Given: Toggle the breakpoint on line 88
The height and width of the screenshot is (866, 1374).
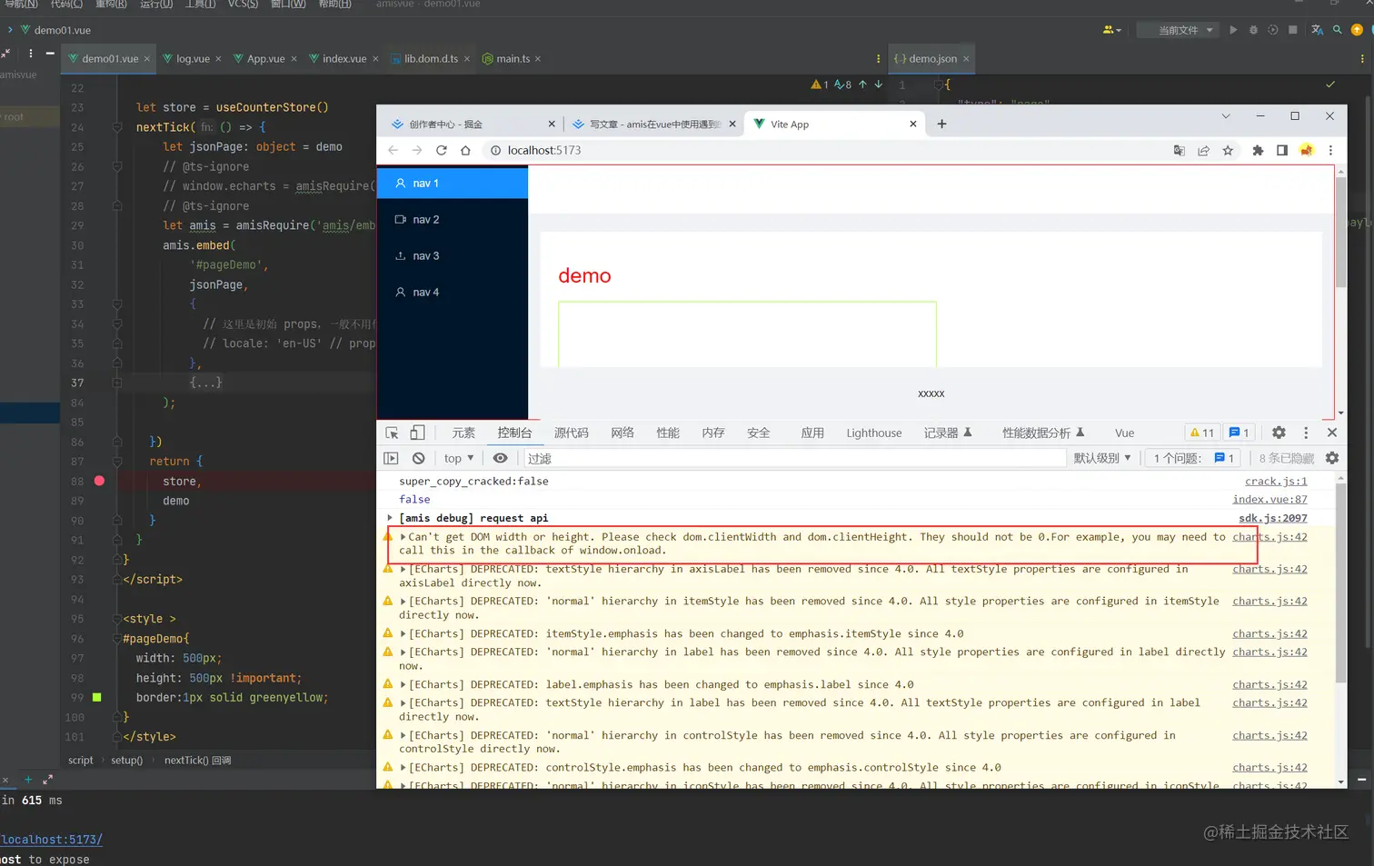Looking at the screenshot, I should point(99,481).
